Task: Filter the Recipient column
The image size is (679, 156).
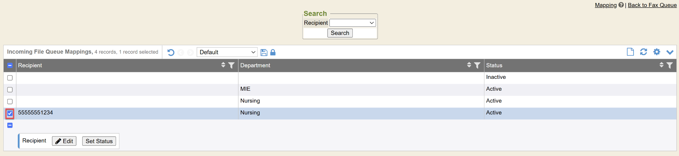Action: pos(231,65)
